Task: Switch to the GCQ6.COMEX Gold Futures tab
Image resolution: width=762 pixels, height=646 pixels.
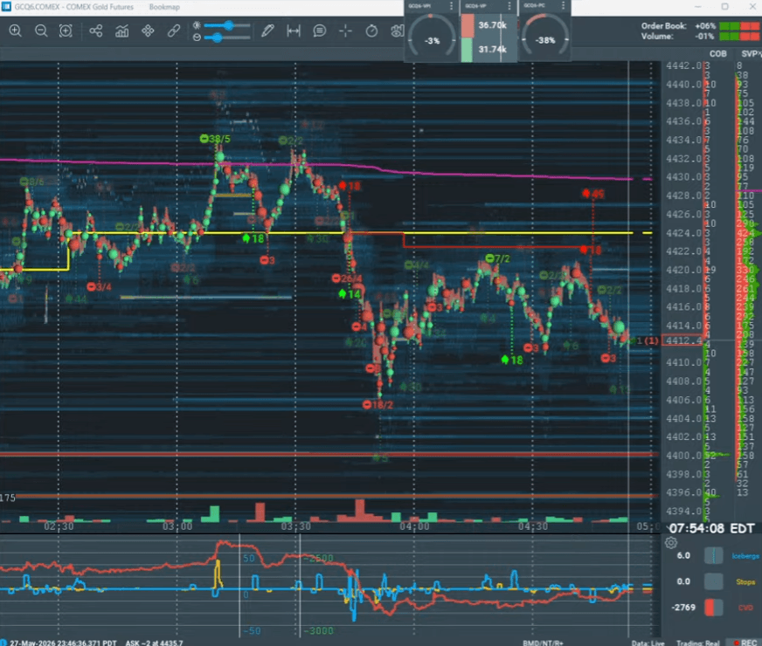Action: [74, 7]
